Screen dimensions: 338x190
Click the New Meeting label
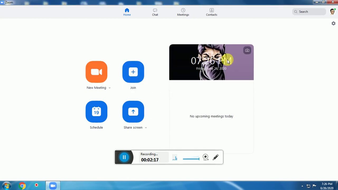96,88
